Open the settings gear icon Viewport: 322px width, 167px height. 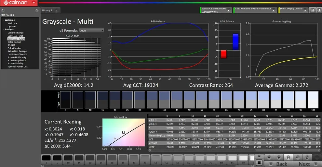(x=313, y=10)
